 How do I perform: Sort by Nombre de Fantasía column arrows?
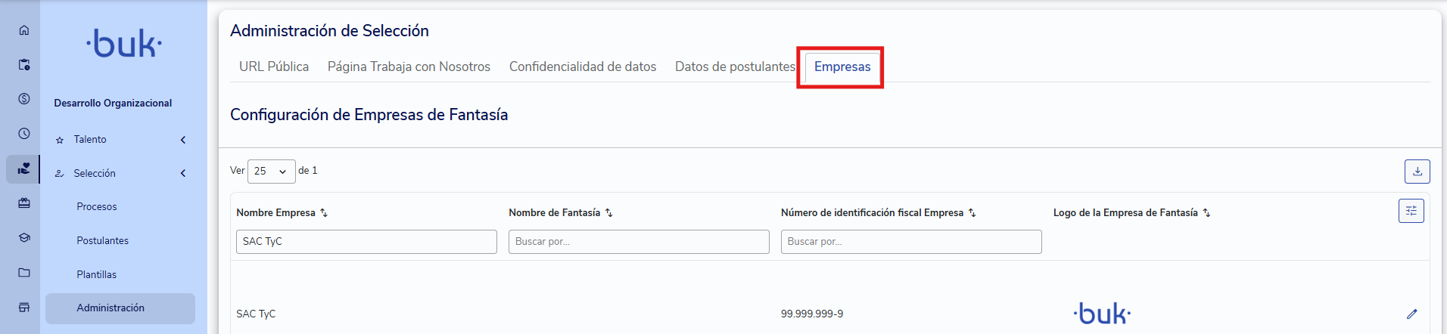608,213
